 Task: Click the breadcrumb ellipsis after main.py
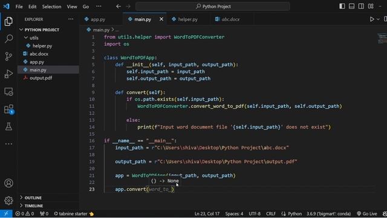(117, 30)
